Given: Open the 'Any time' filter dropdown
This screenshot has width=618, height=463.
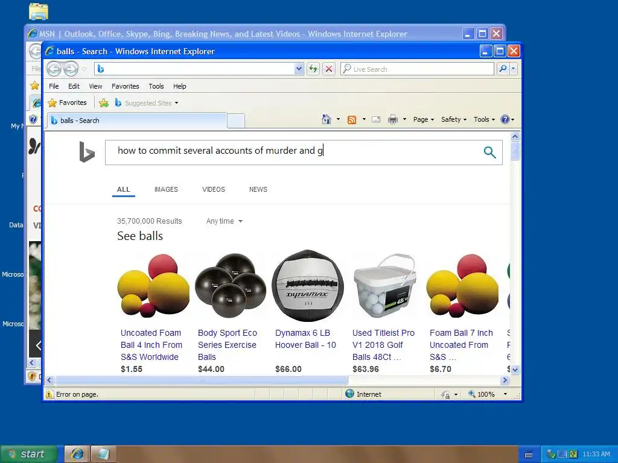Looking at the screenshot, I should (x=225, y=221).
